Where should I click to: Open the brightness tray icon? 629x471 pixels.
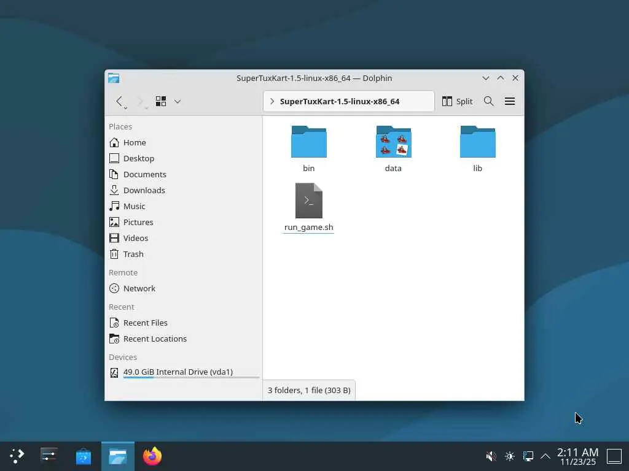coord(510,456)
